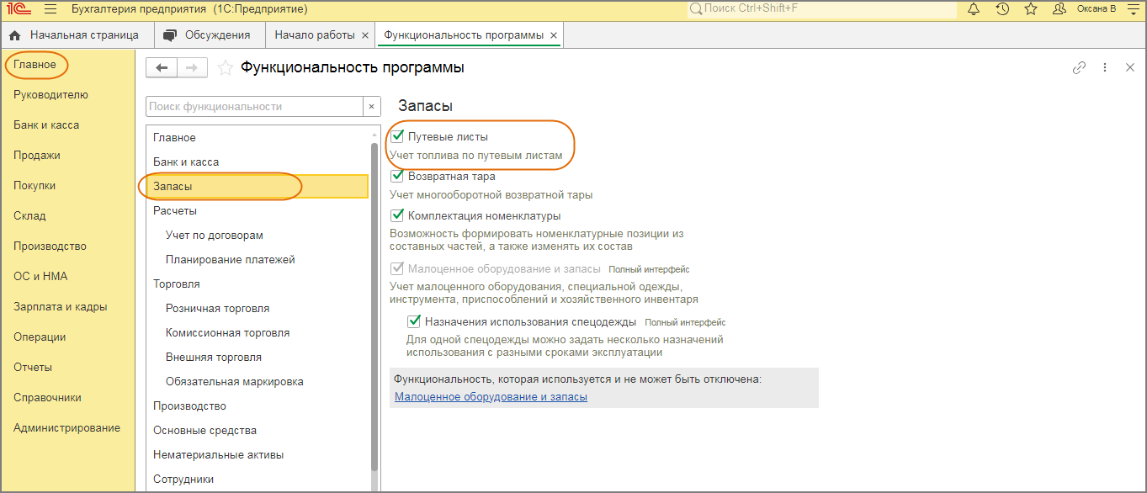Open the Справочники sidebar section
Viewport: 1147px width, 493px height.
[x=47, y=398]
